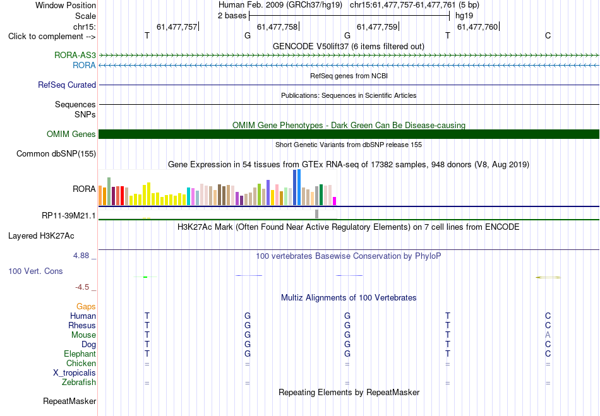The image size is (600, 416).
Task: Click the Mouse species label
Action: [83, 335]
